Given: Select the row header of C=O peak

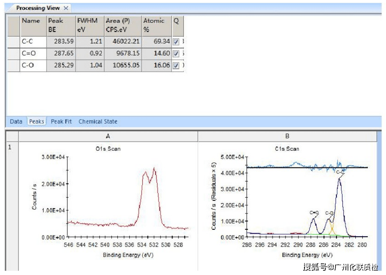Looking at the screenshot, I should 13,53.
